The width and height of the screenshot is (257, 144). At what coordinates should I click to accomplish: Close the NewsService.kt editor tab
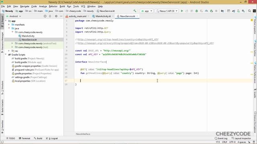coord(137,16)
